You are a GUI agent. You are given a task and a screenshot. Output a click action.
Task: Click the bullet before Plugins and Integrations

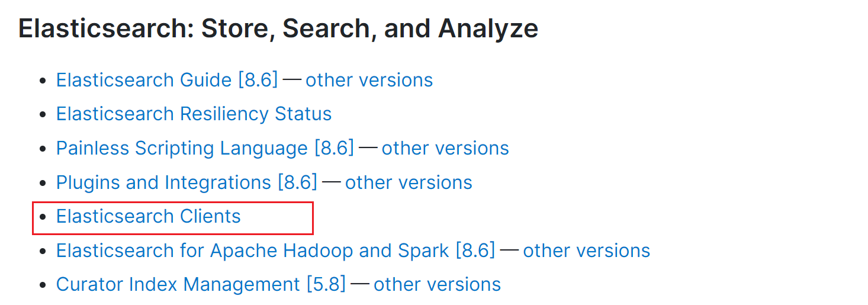tap(42, 183)
